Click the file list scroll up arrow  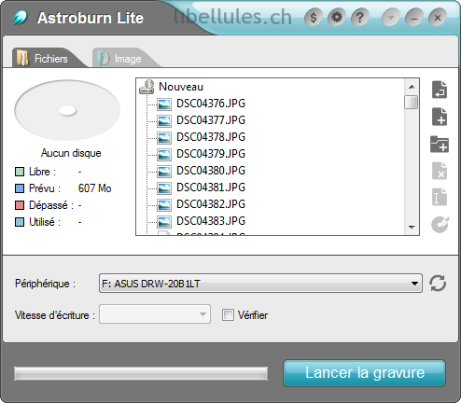[x=412, y=87]
